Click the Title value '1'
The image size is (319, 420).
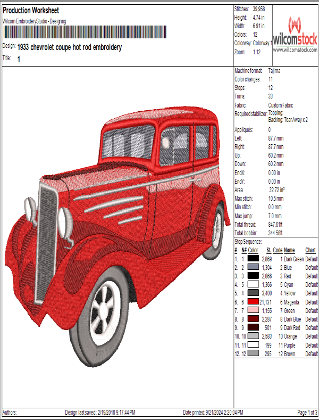click(19, 59)
